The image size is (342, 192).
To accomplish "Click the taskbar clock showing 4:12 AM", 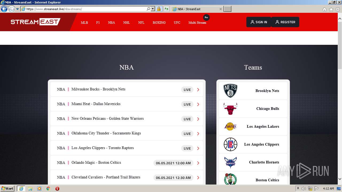I will (328, 189).
